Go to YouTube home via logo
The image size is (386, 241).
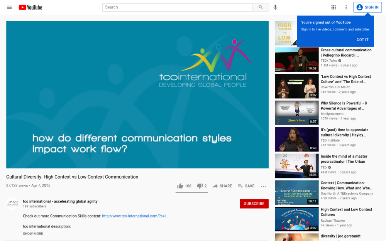[30, 7]
